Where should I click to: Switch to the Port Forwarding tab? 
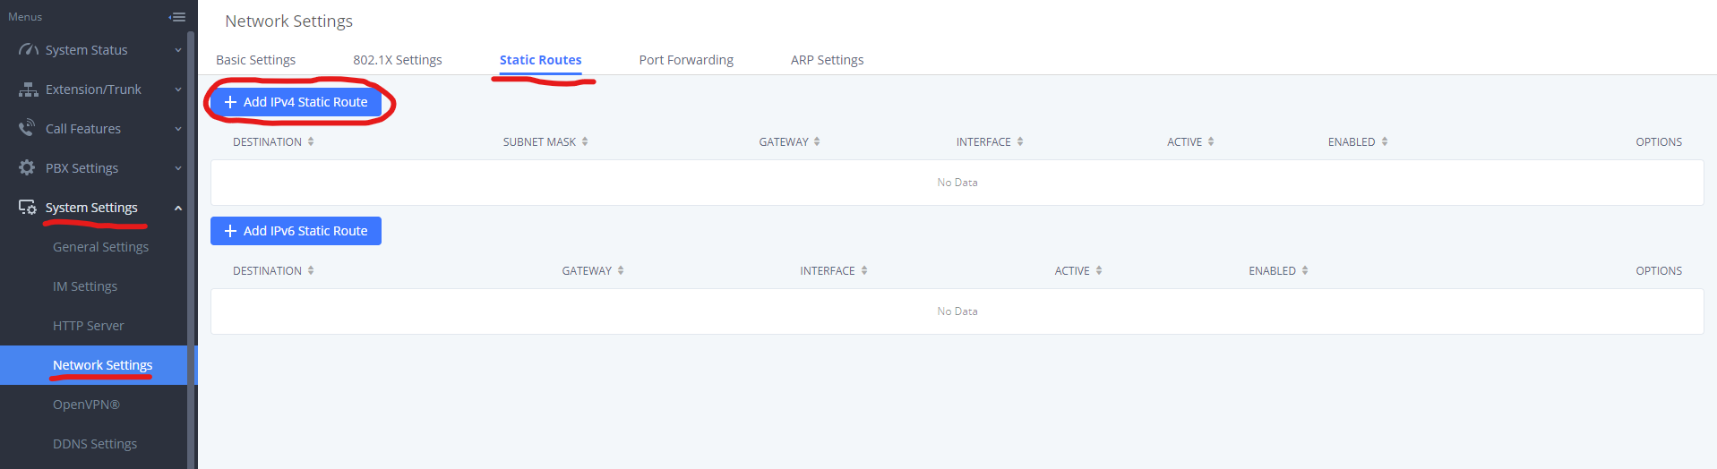tap(686, 60)
